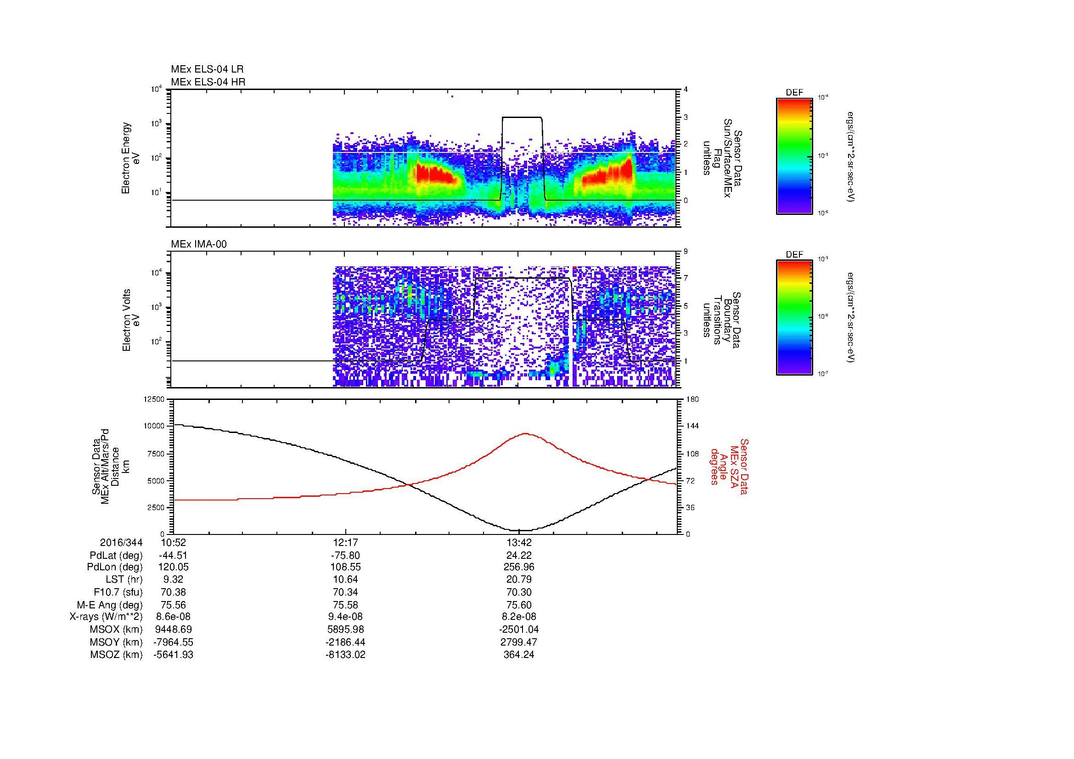Click the 'Boundary Transitions' axis label
1074x759 pixels.
pos(722,320)
